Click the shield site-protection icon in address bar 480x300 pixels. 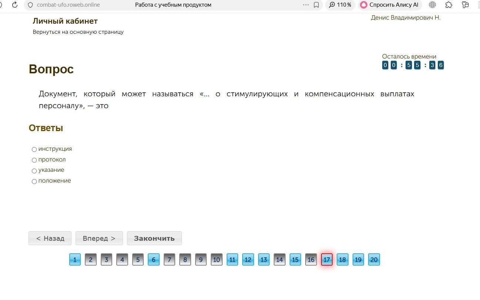[30, 5]
